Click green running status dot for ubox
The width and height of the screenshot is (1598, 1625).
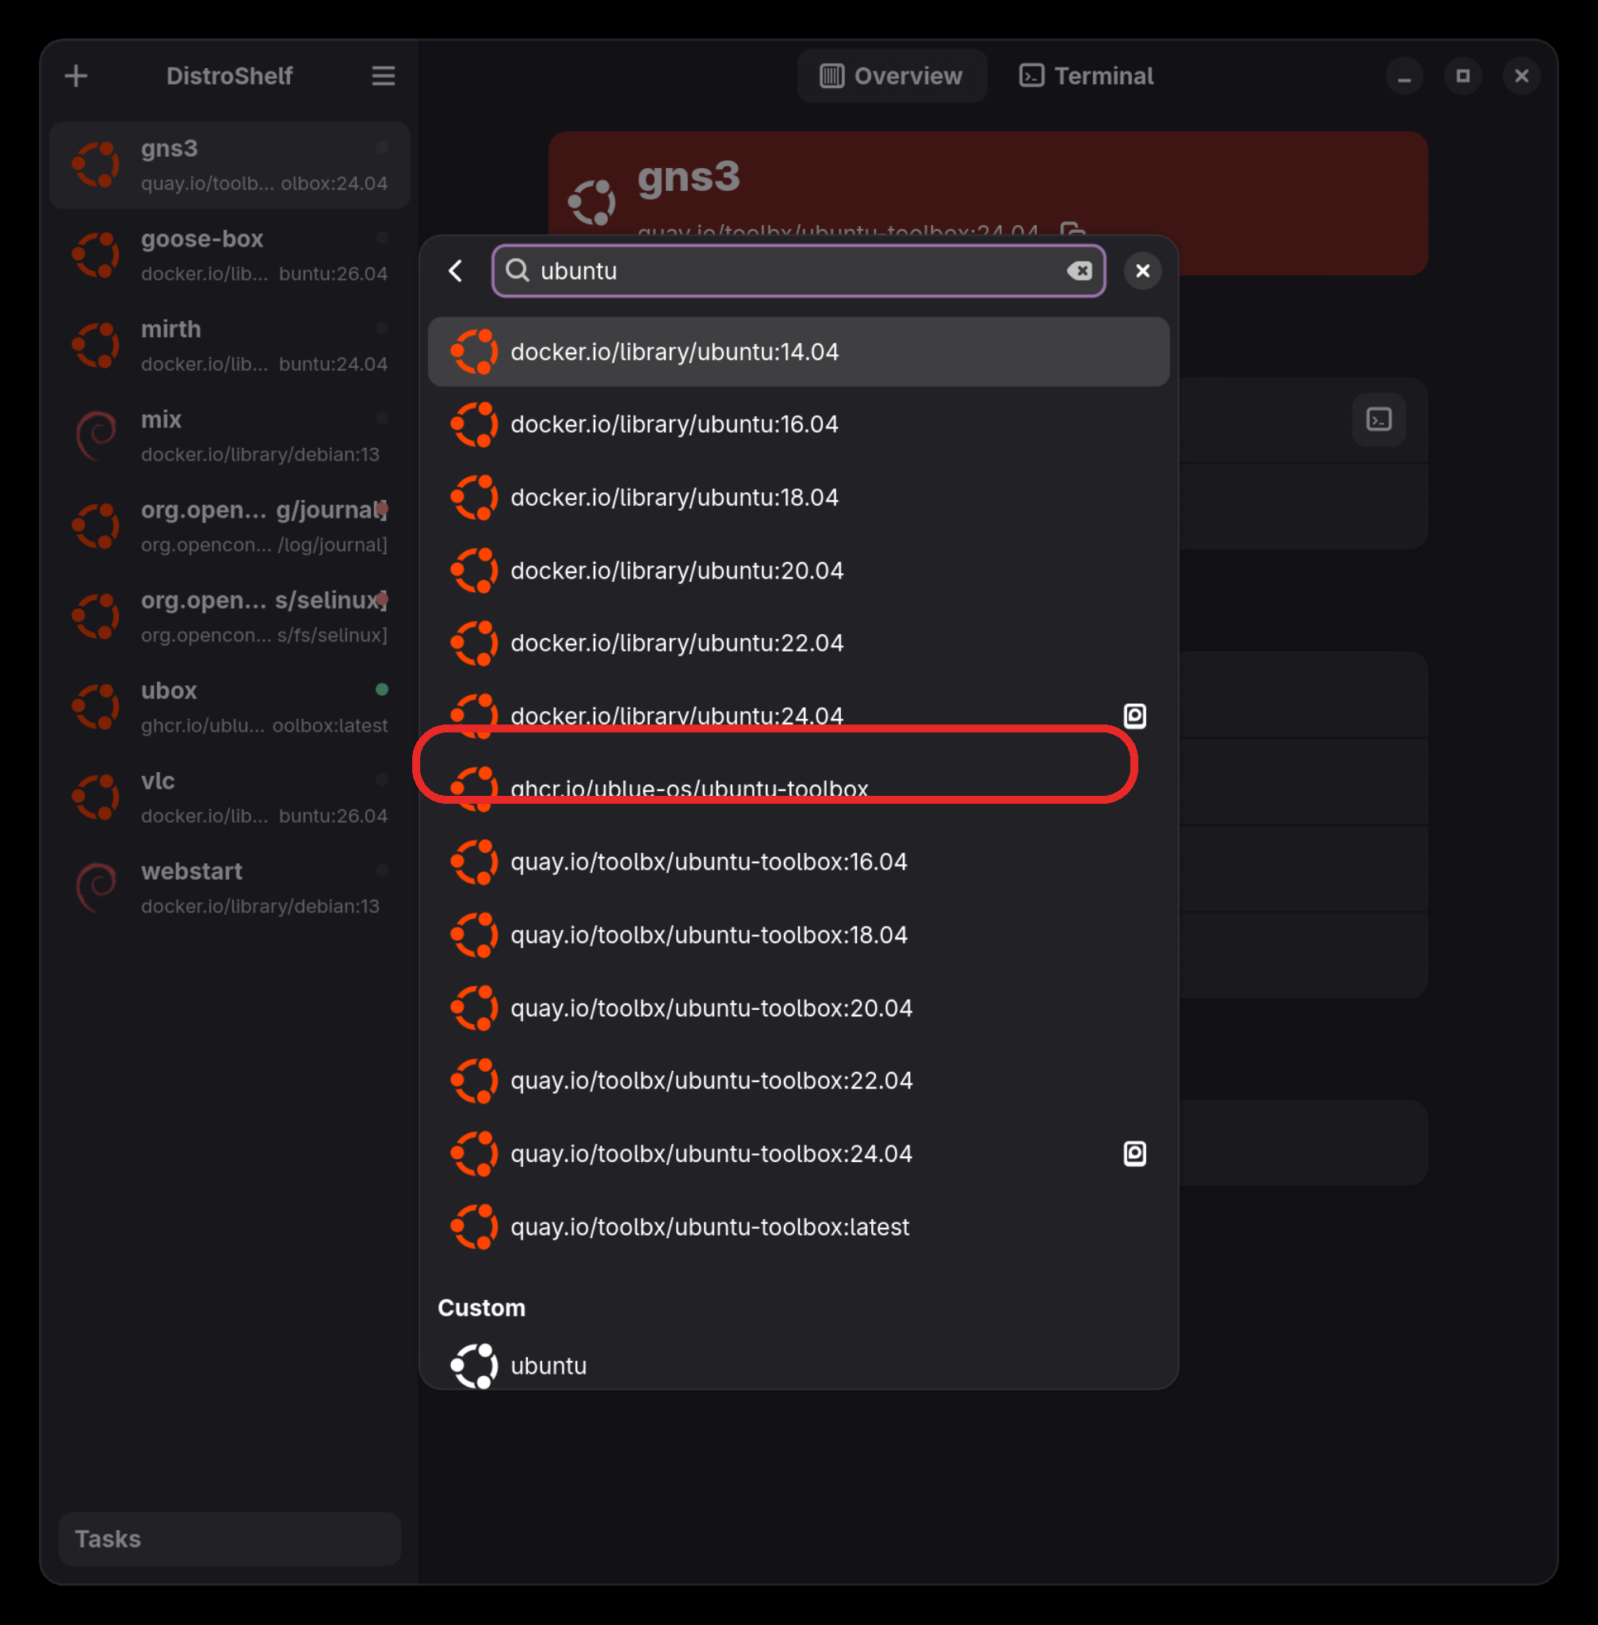pyautogui.click(x=382, y=689)
